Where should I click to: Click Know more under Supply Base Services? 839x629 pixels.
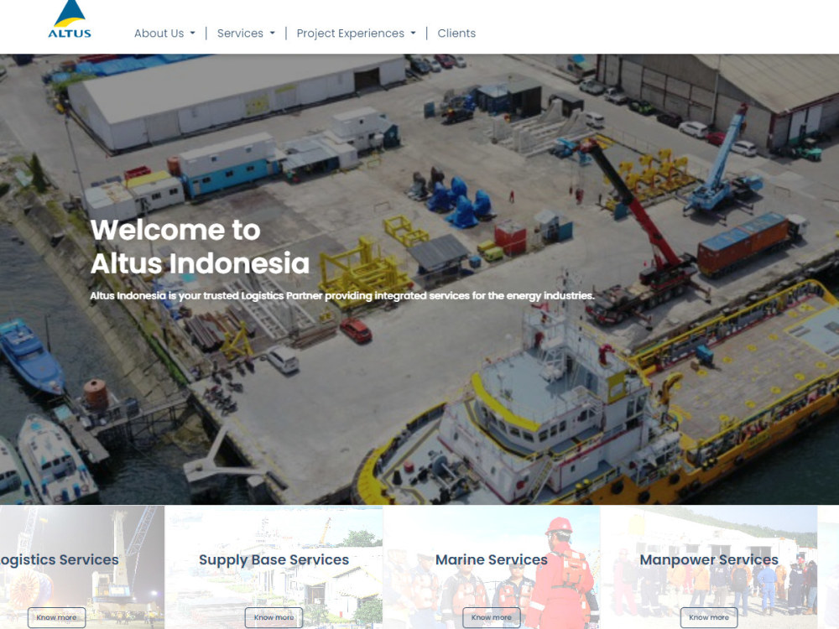(274, 617)
